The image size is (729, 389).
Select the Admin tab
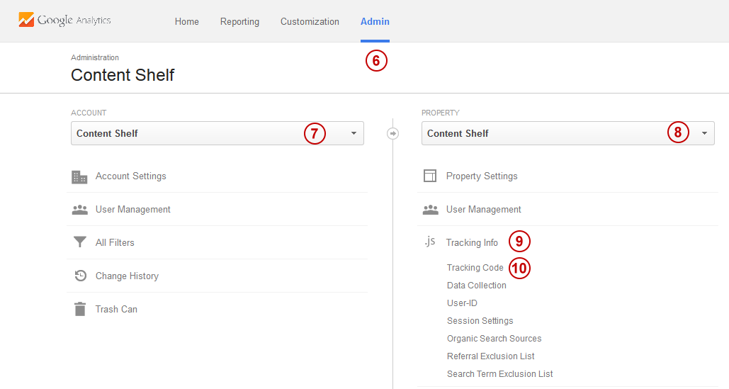375,21
